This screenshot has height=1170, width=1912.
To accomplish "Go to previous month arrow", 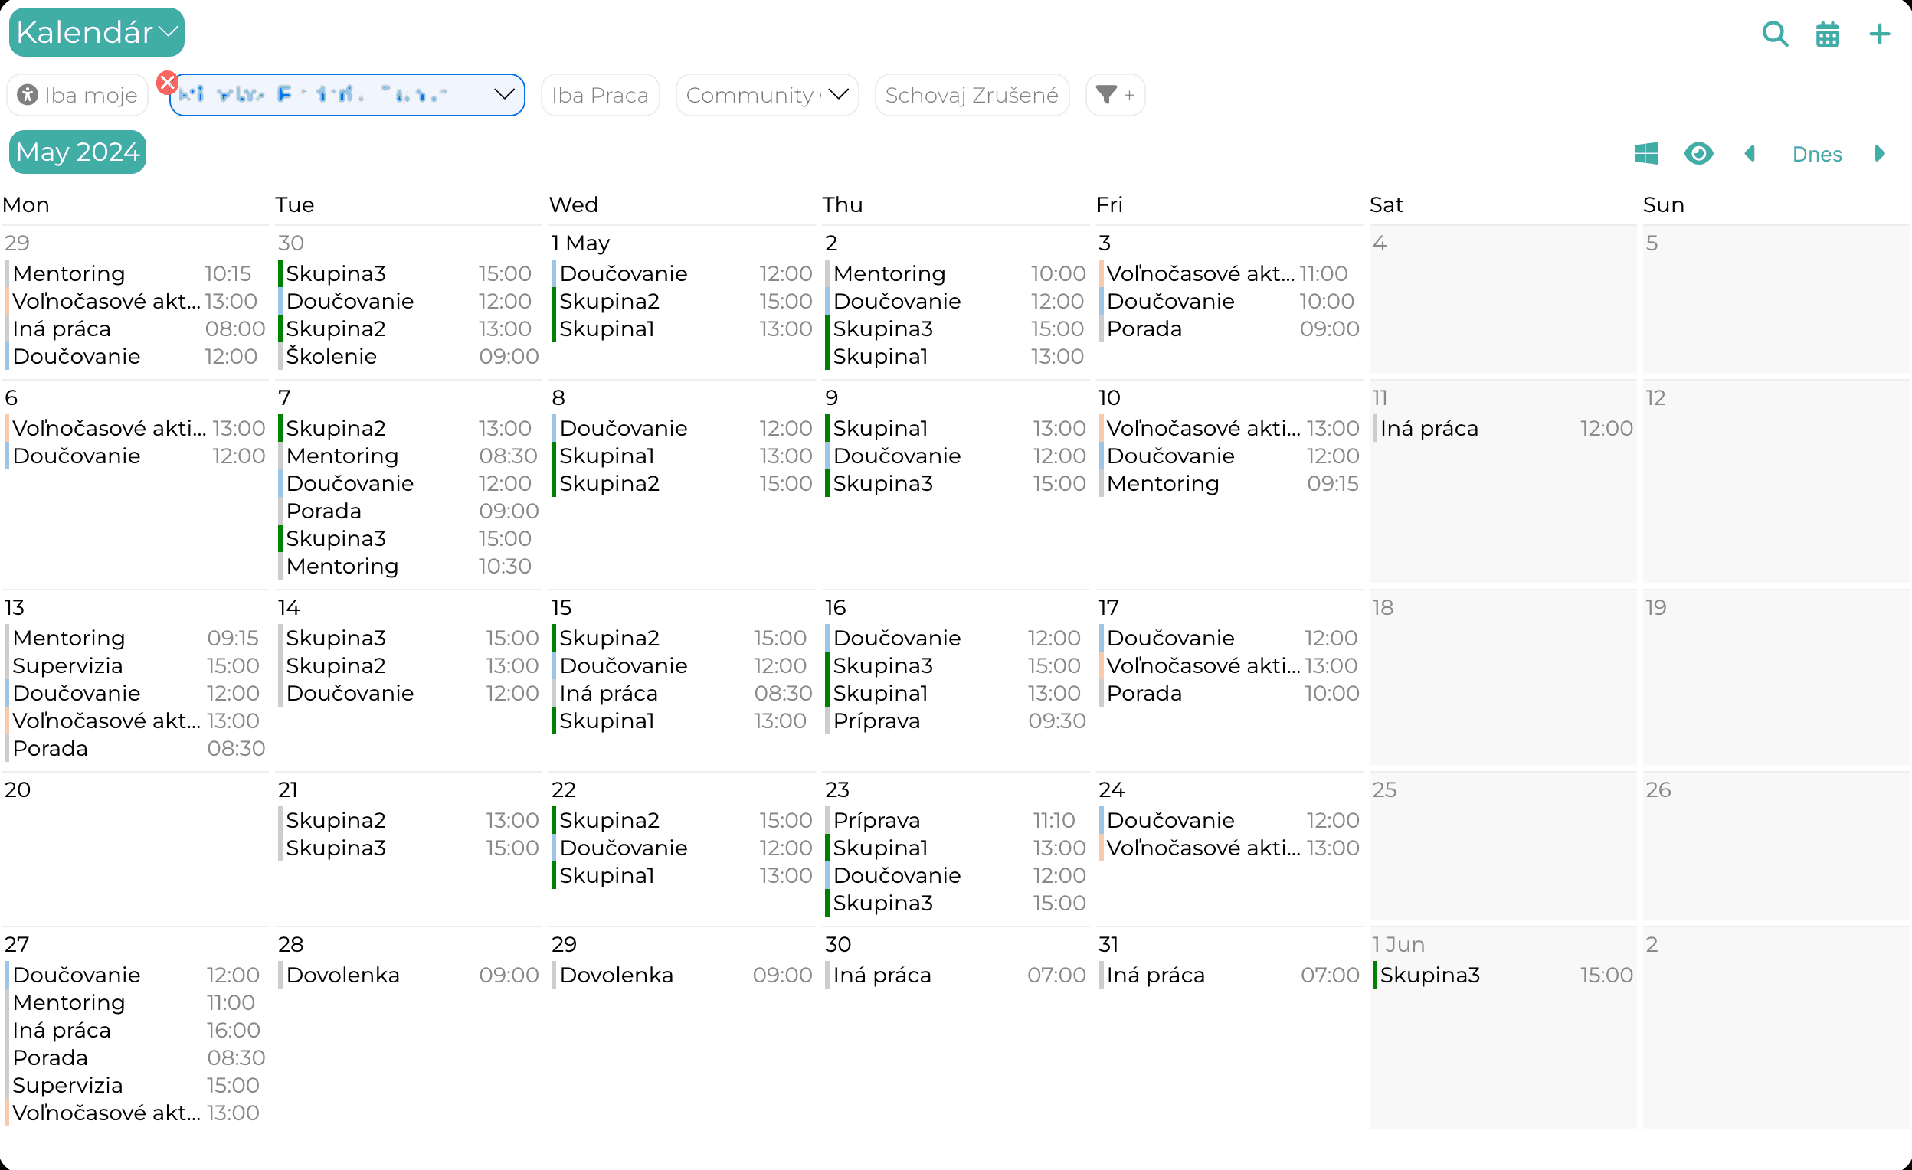I will tap(1750, 154).
